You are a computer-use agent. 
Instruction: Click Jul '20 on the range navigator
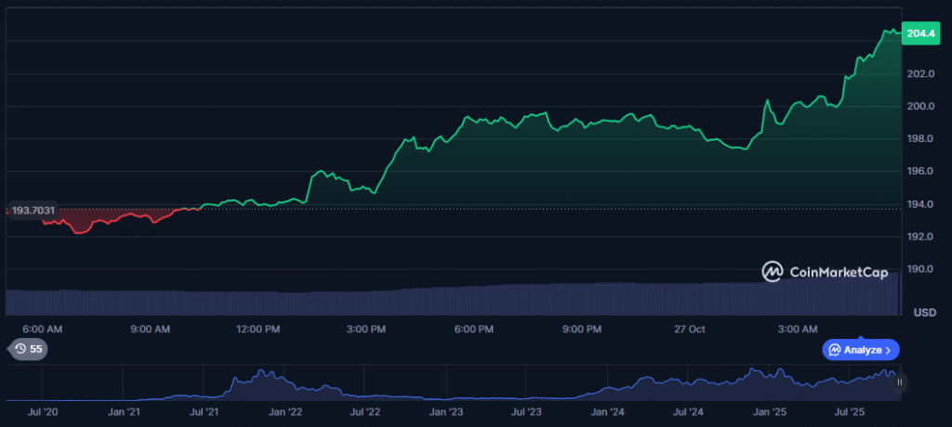tap(44, 409)
